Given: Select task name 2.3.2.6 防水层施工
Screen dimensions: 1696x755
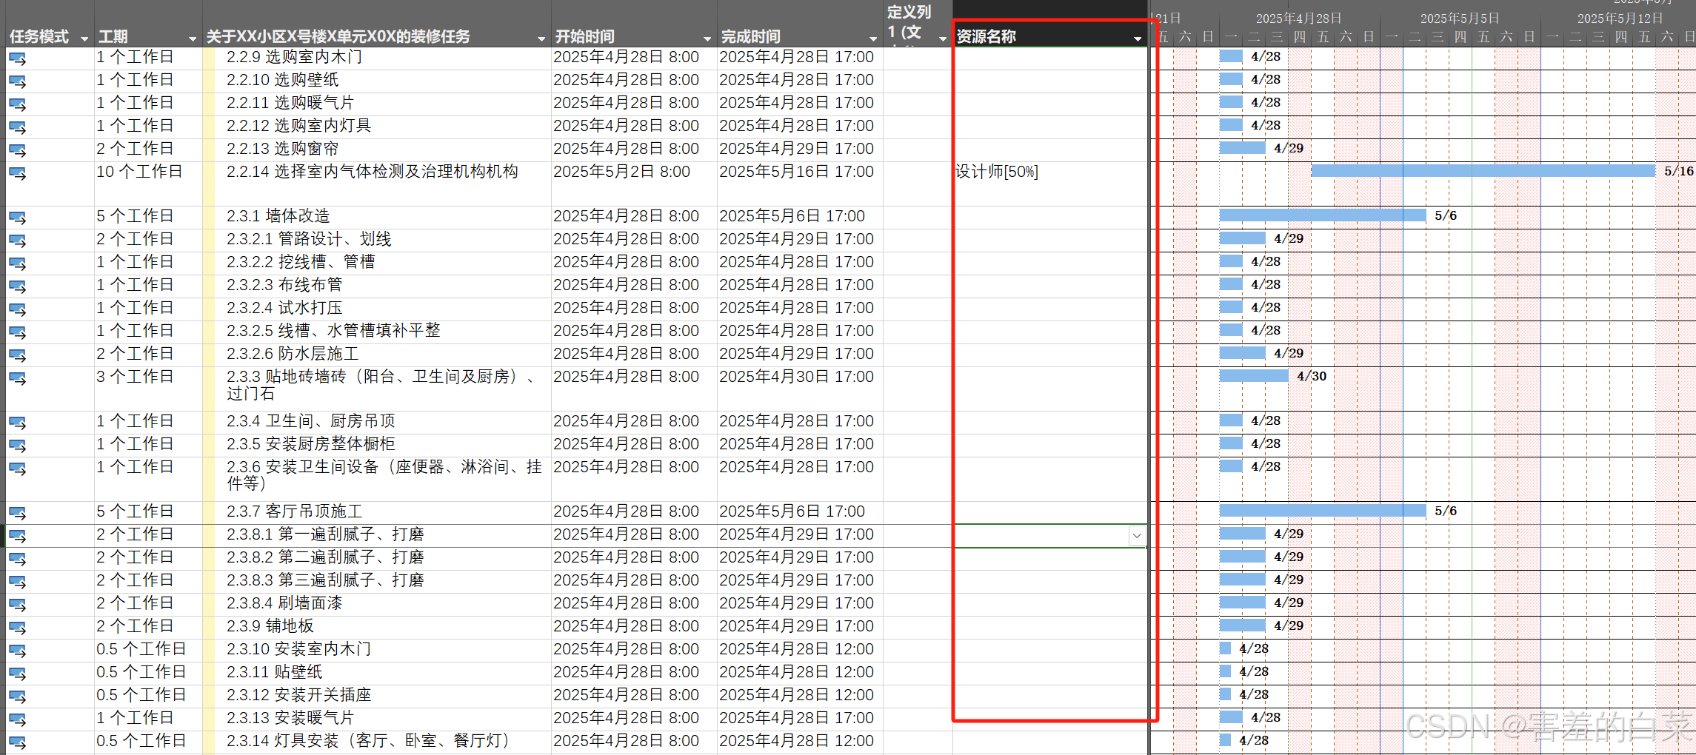Looking at the screenshot, I should (293, 354).
